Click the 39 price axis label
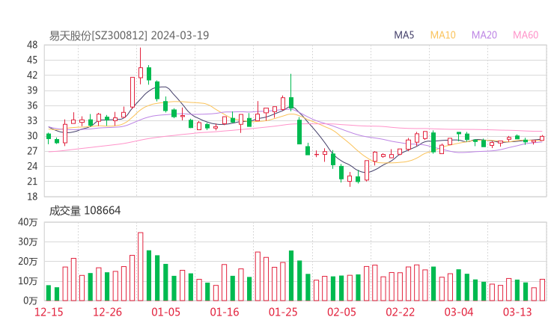The width and height of the screenshot is (554, 329). 32,90
